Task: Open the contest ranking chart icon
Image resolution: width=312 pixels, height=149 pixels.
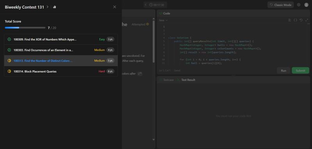Action: point(55,7)
